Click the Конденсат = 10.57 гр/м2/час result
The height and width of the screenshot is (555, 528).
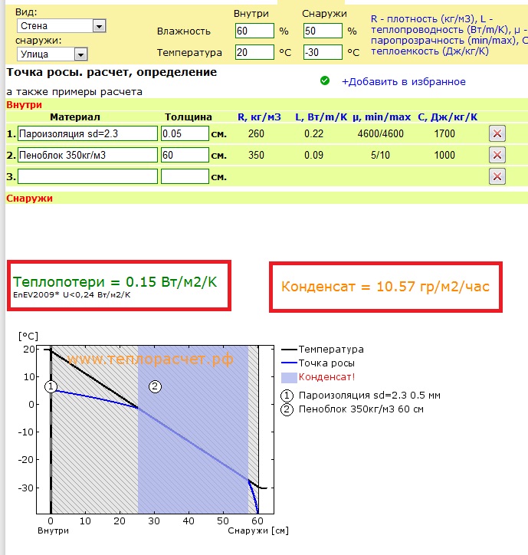[x=385, y=287]
